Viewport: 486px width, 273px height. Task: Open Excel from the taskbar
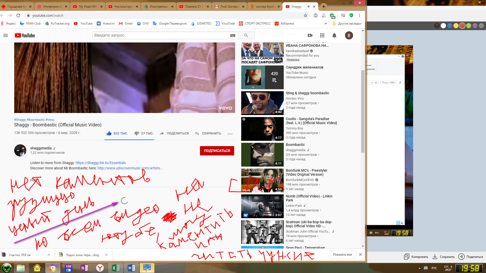click(x=116, y=268)
